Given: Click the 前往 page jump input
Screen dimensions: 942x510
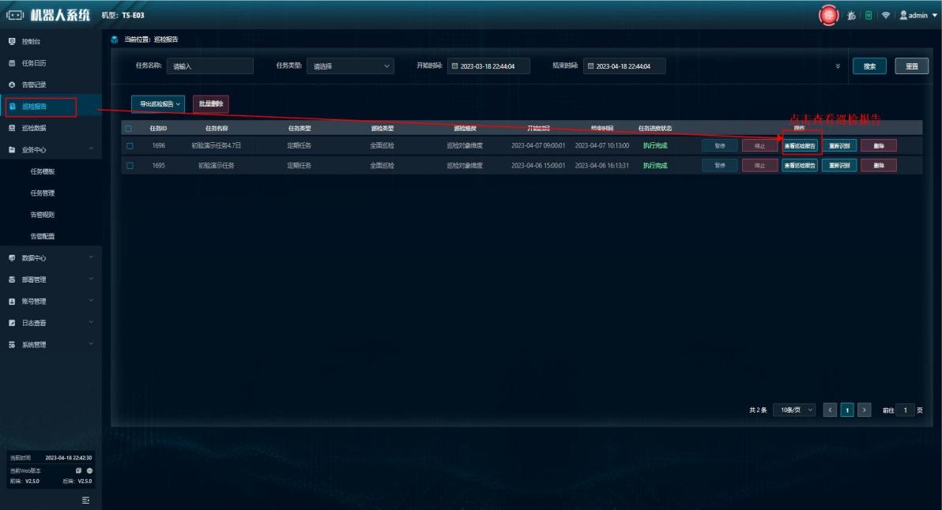Looking at the screenshot, I should 905,410.
